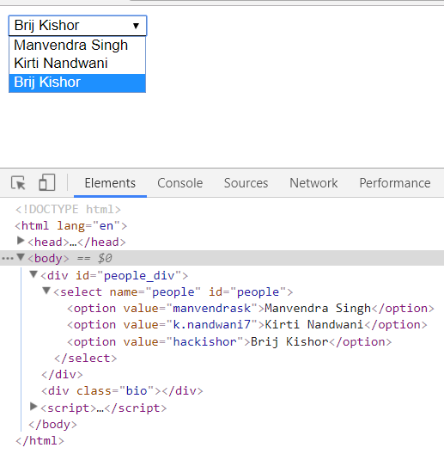
Task: Select the DOCTYPE html line
Action: (x=68, y=210)
